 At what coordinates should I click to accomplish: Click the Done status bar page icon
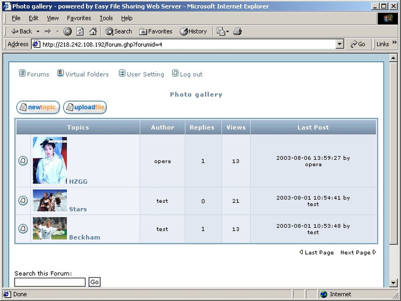pos(7,294)
